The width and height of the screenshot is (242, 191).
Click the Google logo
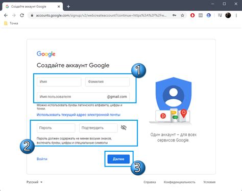click(x=46, y=54)
